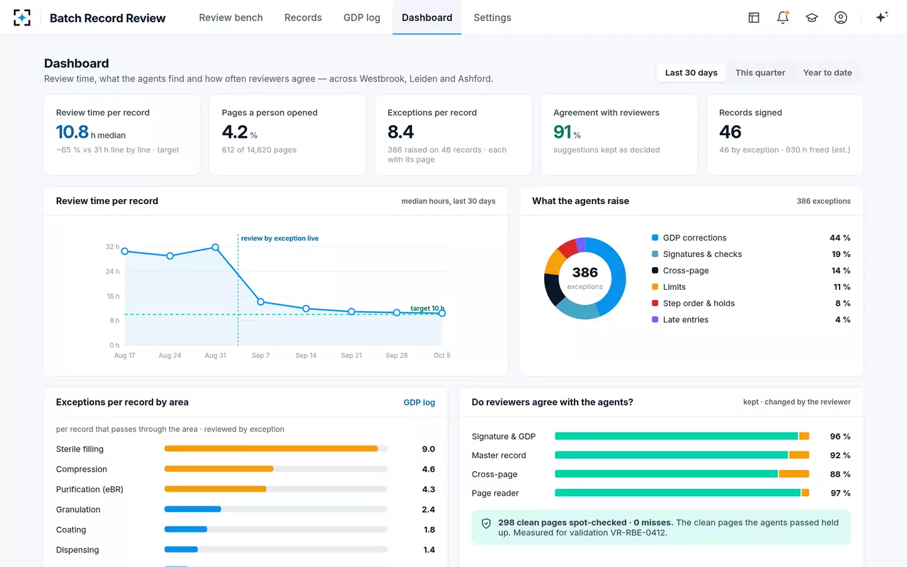The height and width of the screenshot is (567, 907).
Task: Click the Purification (eBR) row label
Action: click(x=89, y=490)
